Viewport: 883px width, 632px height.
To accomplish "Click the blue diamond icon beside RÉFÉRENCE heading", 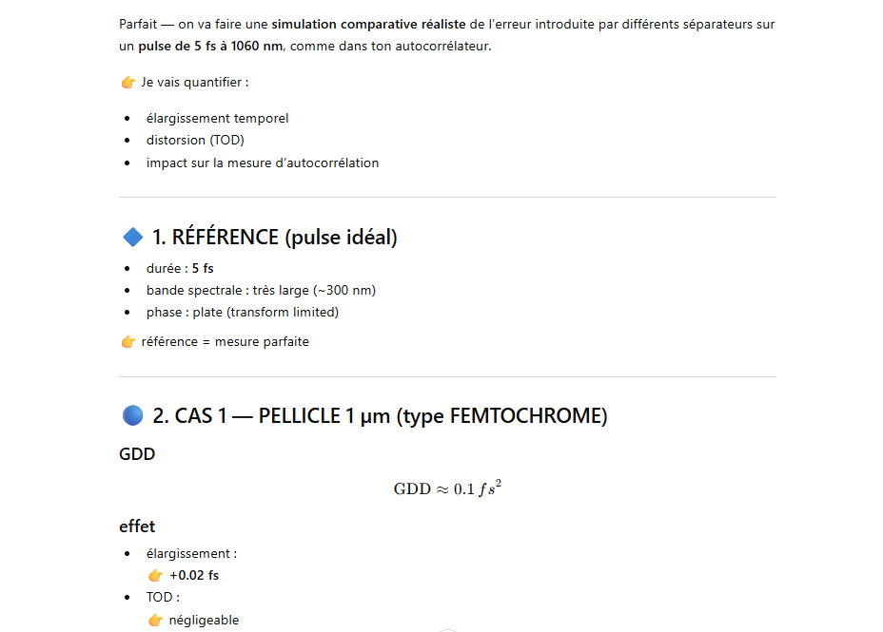I will 133,237.
